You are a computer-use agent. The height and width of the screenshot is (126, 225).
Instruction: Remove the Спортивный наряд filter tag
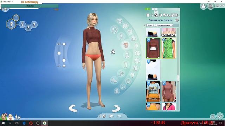172,25
